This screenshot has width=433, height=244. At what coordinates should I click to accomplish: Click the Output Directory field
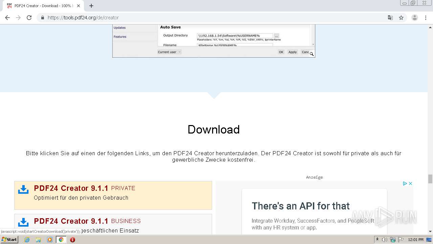coord(235,36)
